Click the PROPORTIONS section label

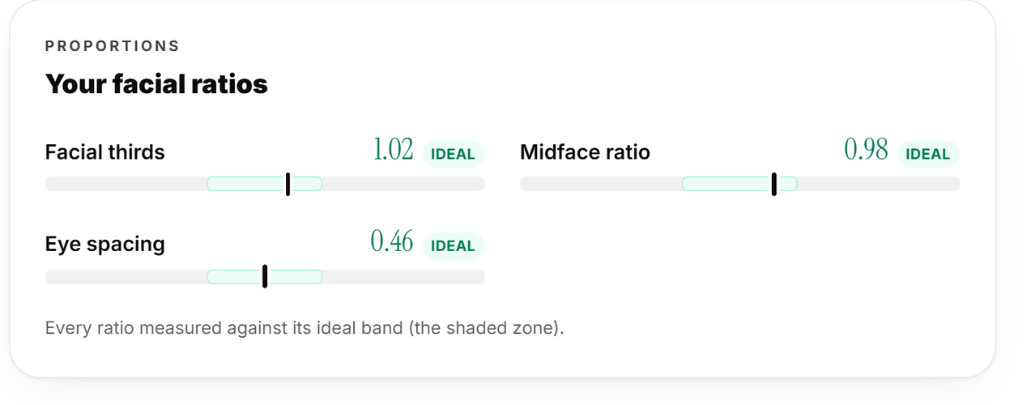click(113, 46)
